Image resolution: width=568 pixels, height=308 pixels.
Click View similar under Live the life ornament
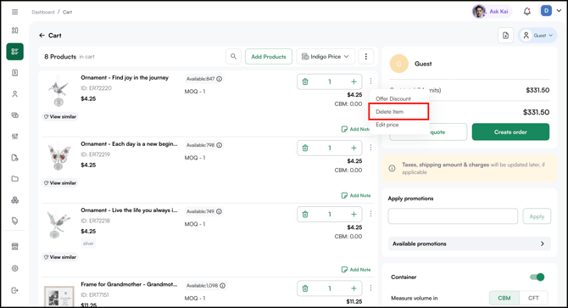(60, 257)
